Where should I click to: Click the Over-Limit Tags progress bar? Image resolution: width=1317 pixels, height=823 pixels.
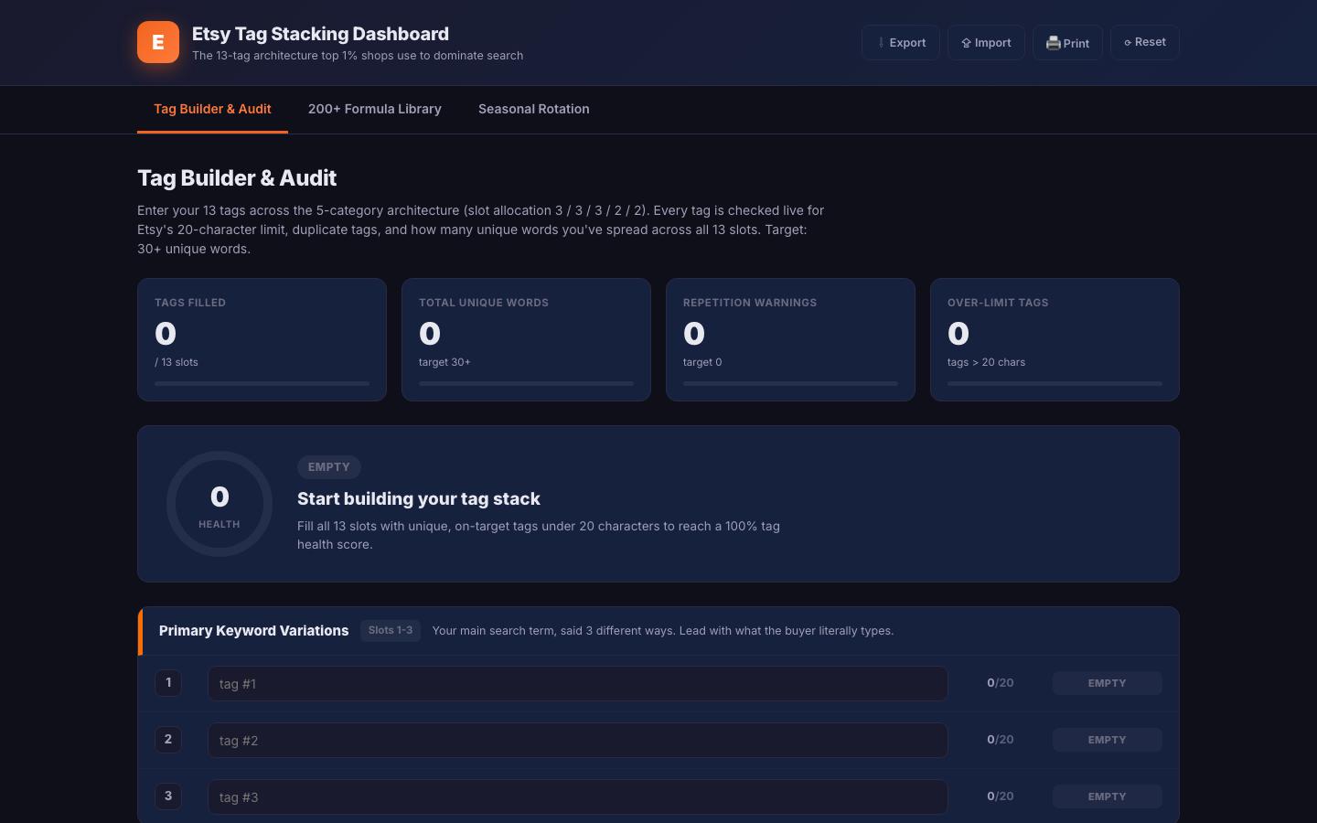pos(1055,384)
